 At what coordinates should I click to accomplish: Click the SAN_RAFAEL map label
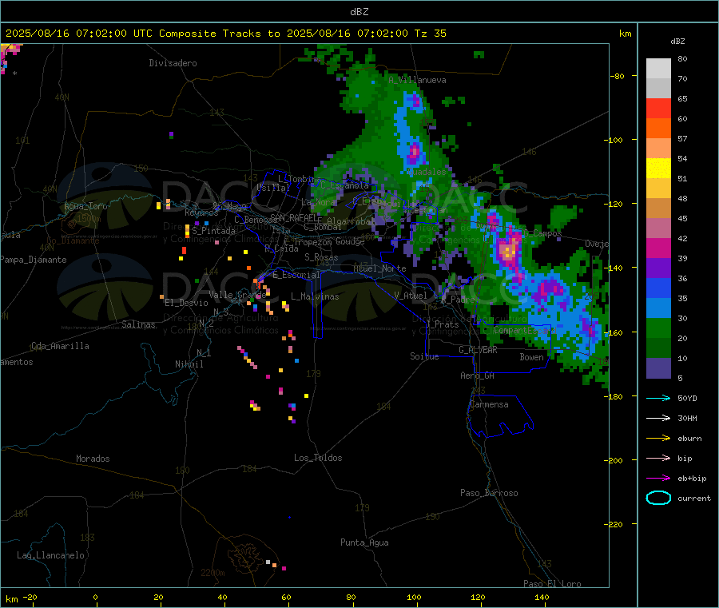pyautogui.click(x=293, y=217)
